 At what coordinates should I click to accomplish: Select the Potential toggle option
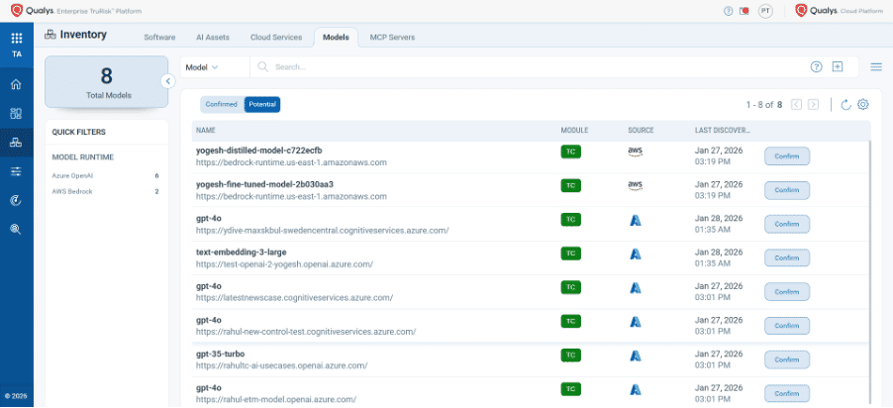262,104
